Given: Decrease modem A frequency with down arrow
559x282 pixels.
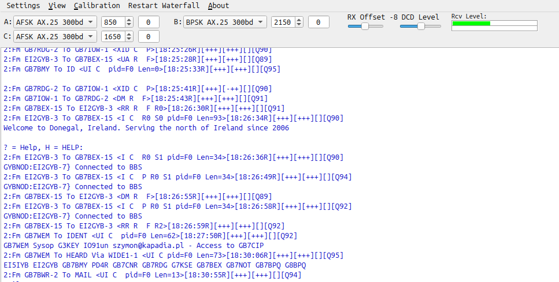Looking at the screenshot, I should (x=128, y=25).
